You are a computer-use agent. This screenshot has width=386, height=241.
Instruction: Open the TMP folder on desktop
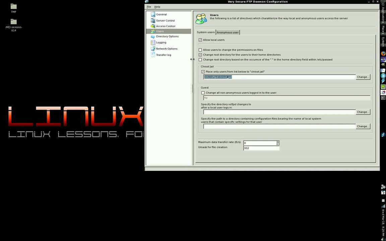[13, 8]
